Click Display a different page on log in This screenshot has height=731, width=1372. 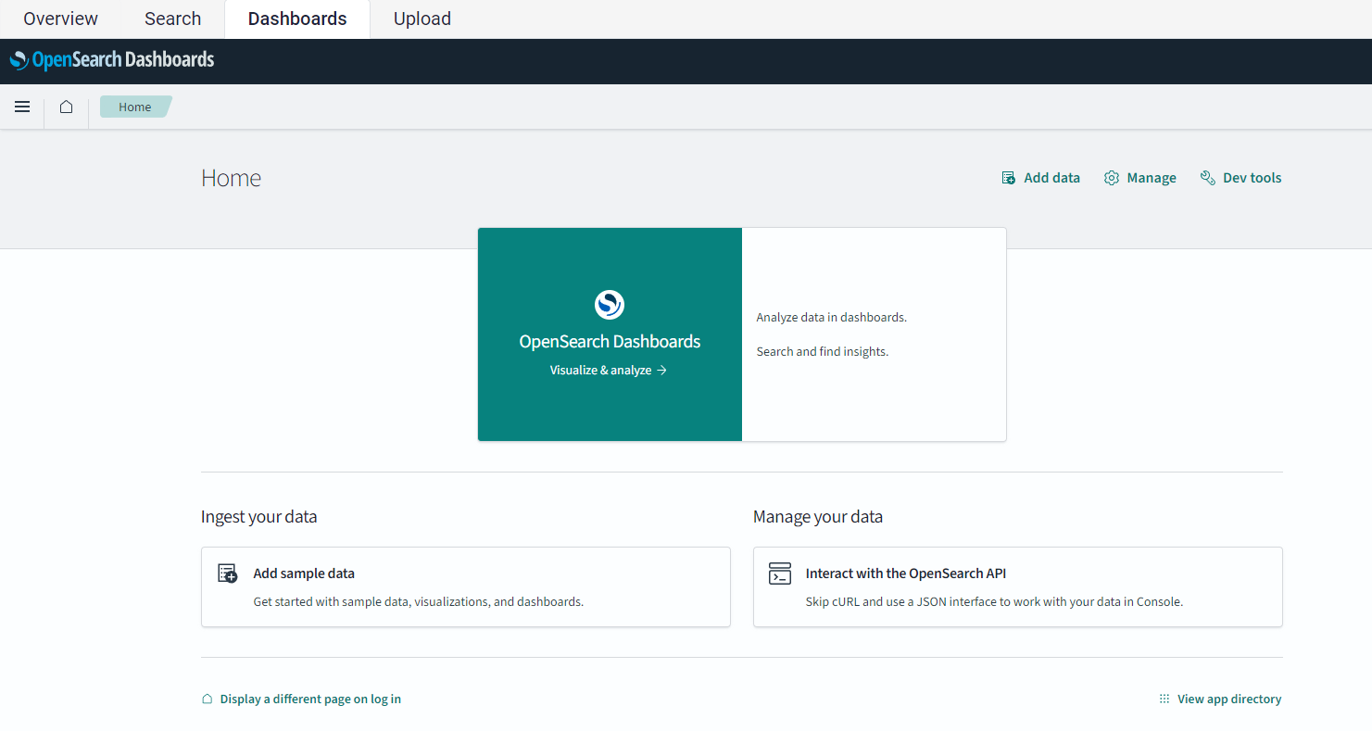310,699
